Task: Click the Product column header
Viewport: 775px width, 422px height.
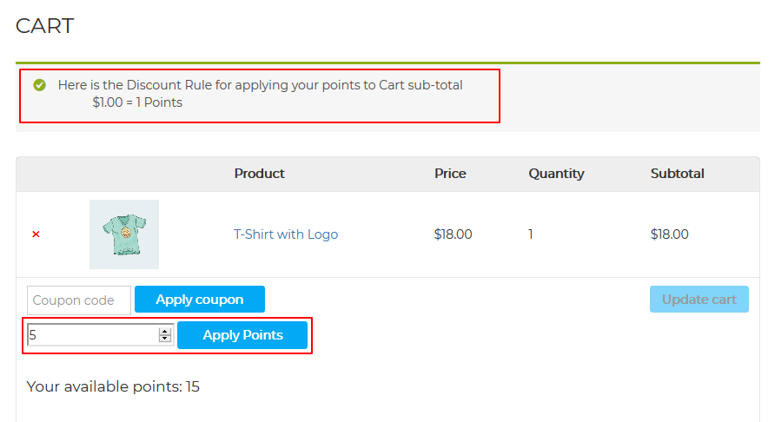Action: [259, 174]
